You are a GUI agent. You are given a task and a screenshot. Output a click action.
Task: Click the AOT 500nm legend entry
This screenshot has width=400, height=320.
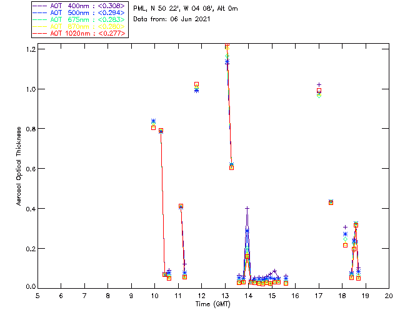click(x=79, y=12)
